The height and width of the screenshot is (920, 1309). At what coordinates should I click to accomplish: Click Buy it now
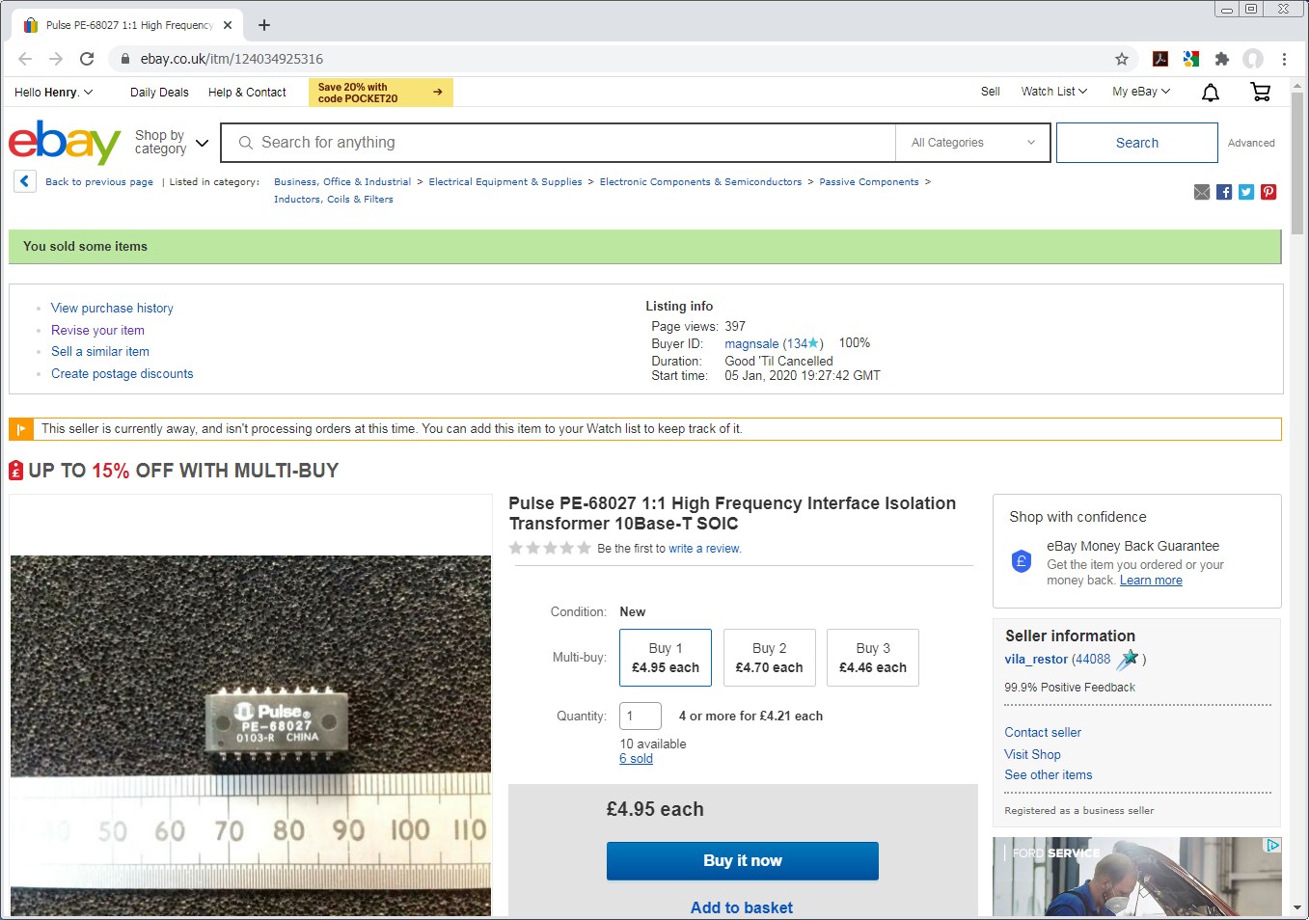(742, 861)
